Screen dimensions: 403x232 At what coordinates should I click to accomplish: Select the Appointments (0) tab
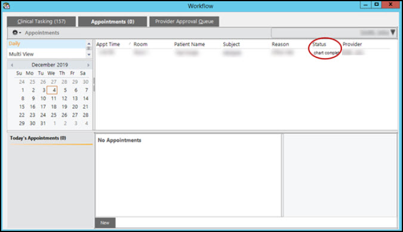(113, 22)
